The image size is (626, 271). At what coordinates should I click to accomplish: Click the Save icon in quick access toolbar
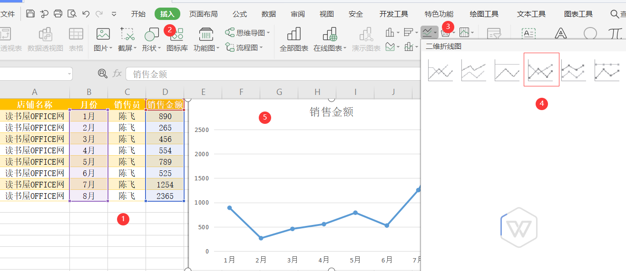(x=30, y=14)
